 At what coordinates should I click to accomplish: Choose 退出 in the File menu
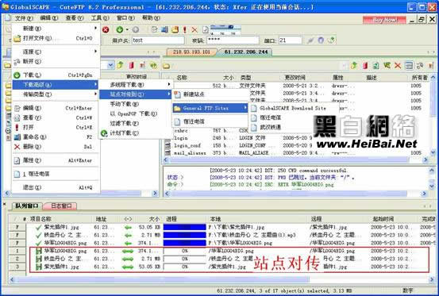click(x=56, y=187)
